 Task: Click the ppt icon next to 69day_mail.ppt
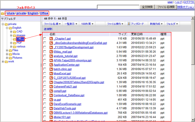(x=51, y=52)
